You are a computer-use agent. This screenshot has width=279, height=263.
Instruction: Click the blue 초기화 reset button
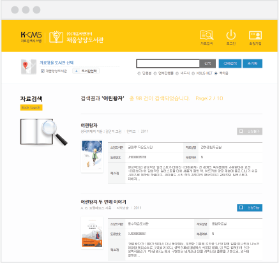click(x=252, y=63)
